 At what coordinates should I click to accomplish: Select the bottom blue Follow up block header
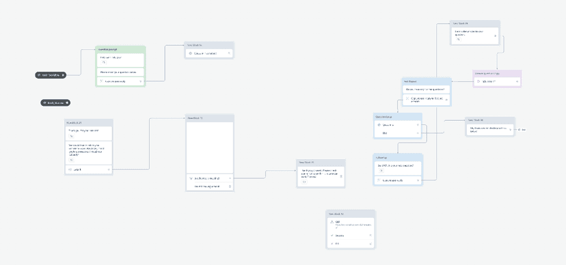(398, 158)
